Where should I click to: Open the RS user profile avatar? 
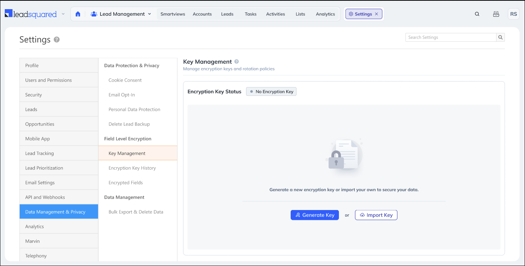[x=513, y=14]
